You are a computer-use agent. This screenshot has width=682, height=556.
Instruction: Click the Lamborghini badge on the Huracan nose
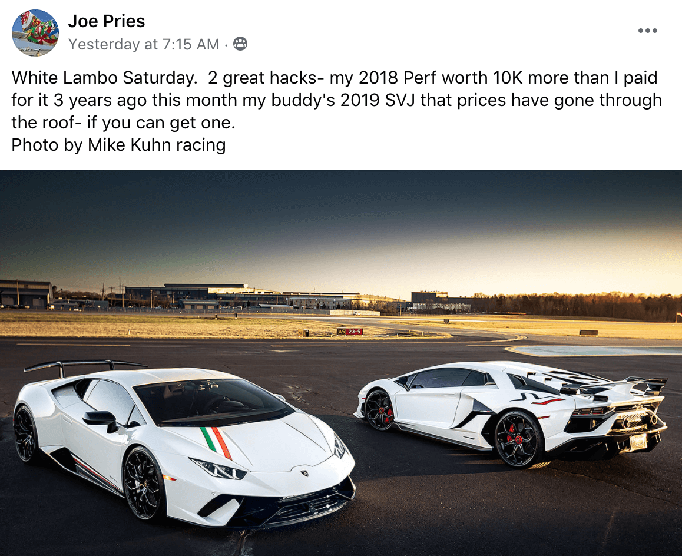click(304, 472)
